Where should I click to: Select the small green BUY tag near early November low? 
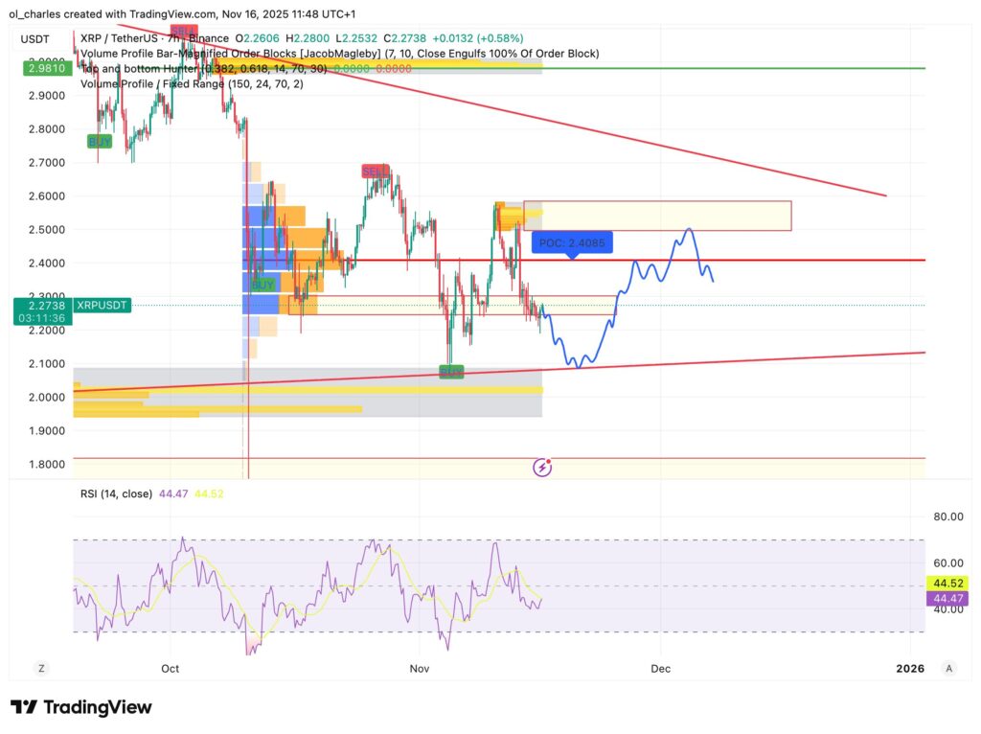[450, 372]
